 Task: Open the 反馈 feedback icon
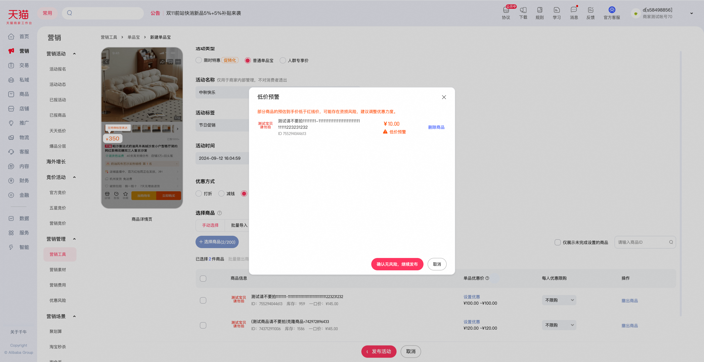click(x=590, y=13)
